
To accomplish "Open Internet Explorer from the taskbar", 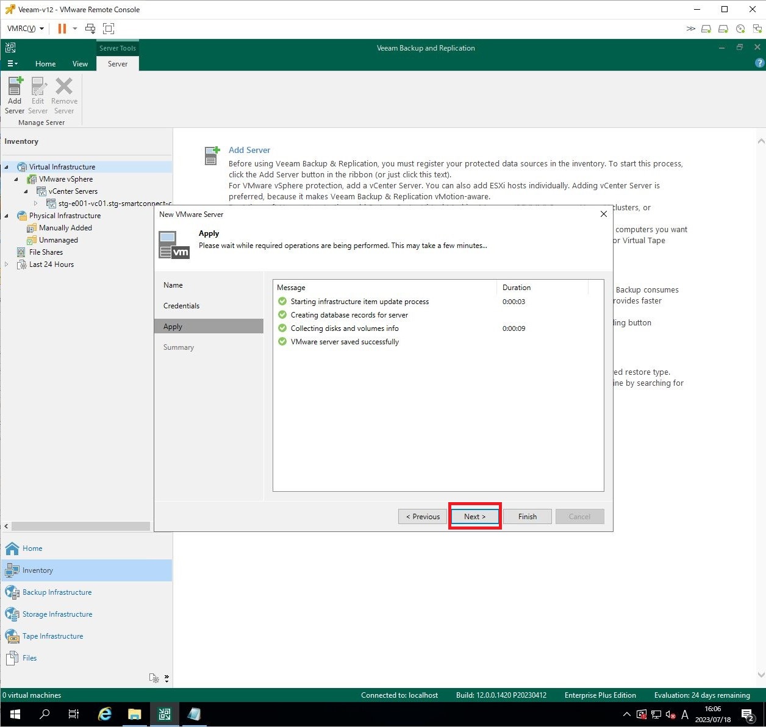I will tap(105, 714).
